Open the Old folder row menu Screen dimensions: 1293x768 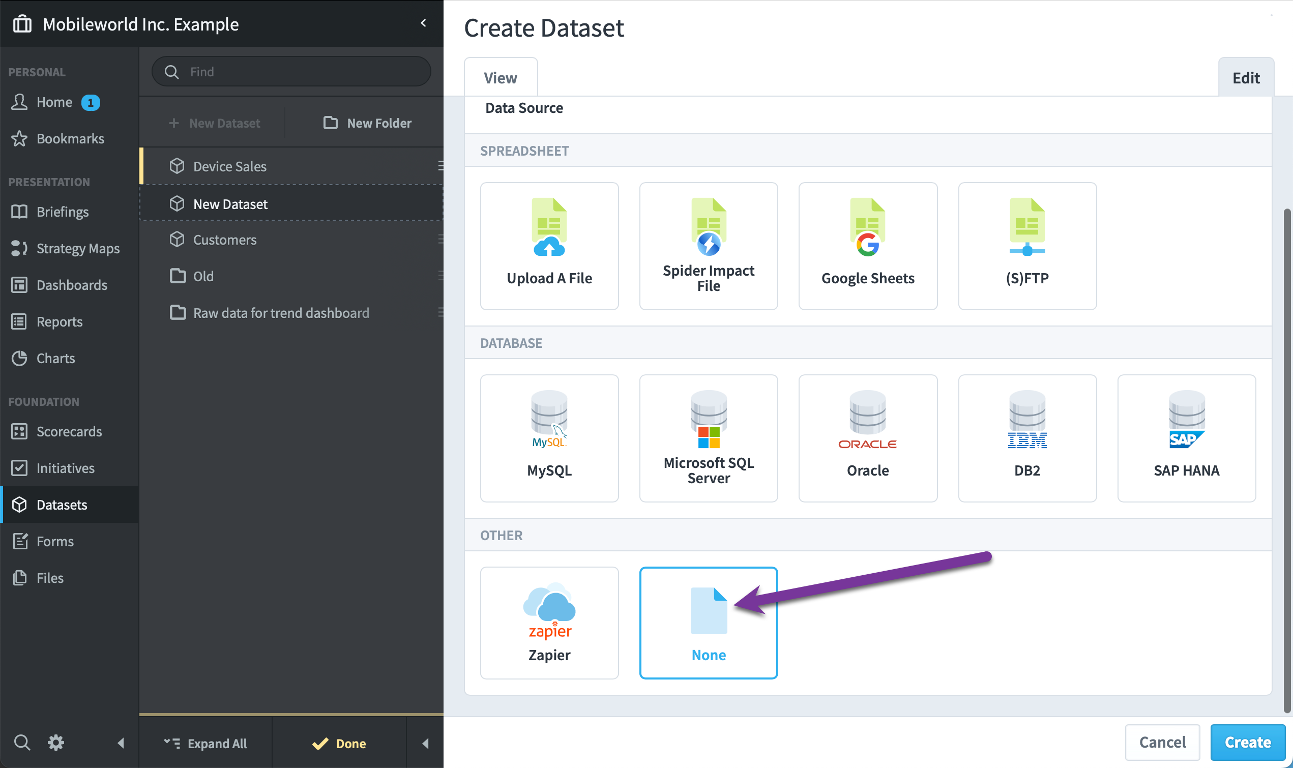[x=440, y=276]
